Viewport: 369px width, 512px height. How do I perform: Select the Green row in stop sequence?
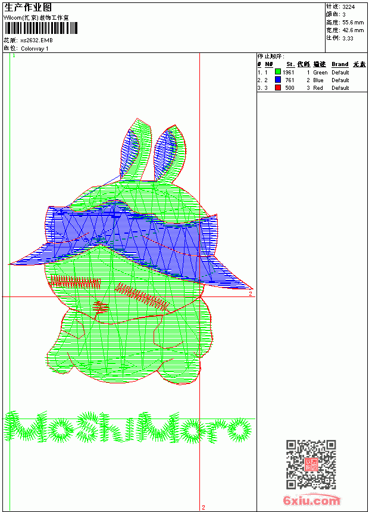pos(312,72)
